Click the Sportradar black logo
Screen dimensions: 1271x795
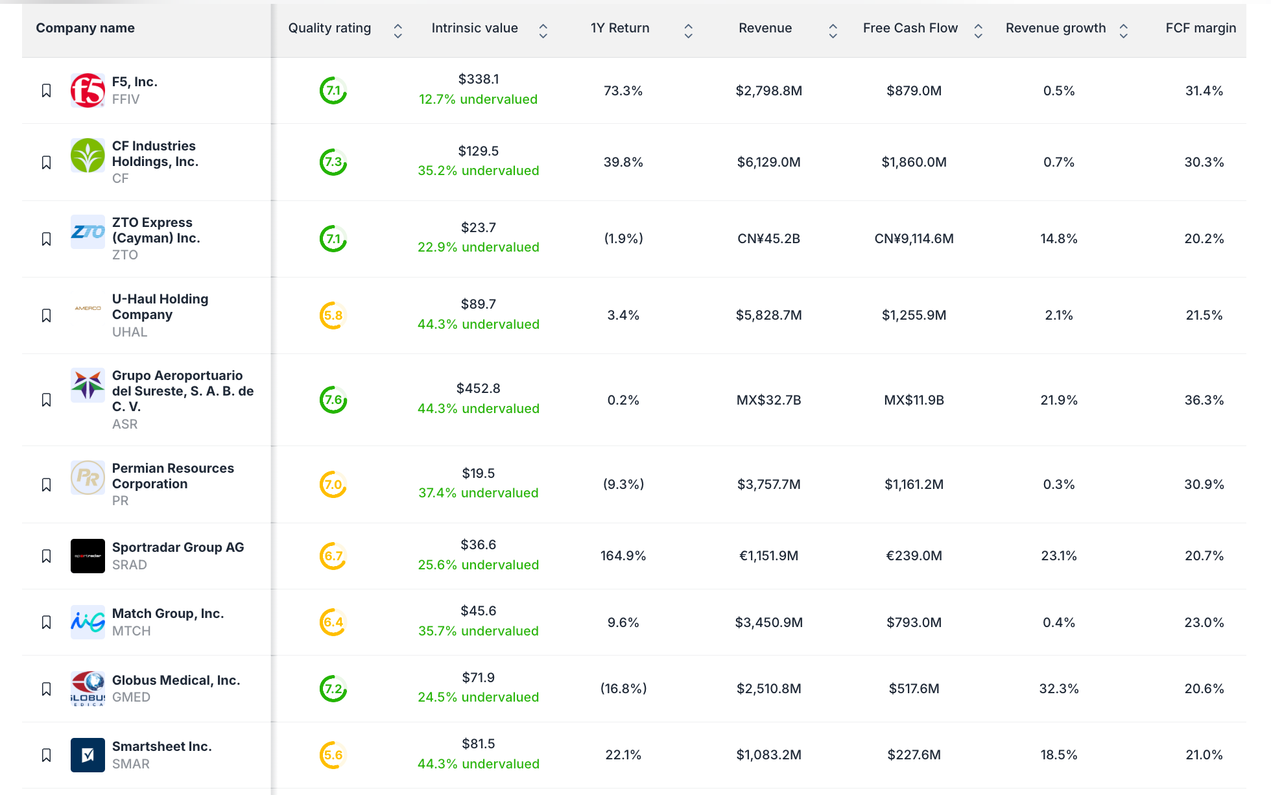pyautogui.click(x=88, y=556)
